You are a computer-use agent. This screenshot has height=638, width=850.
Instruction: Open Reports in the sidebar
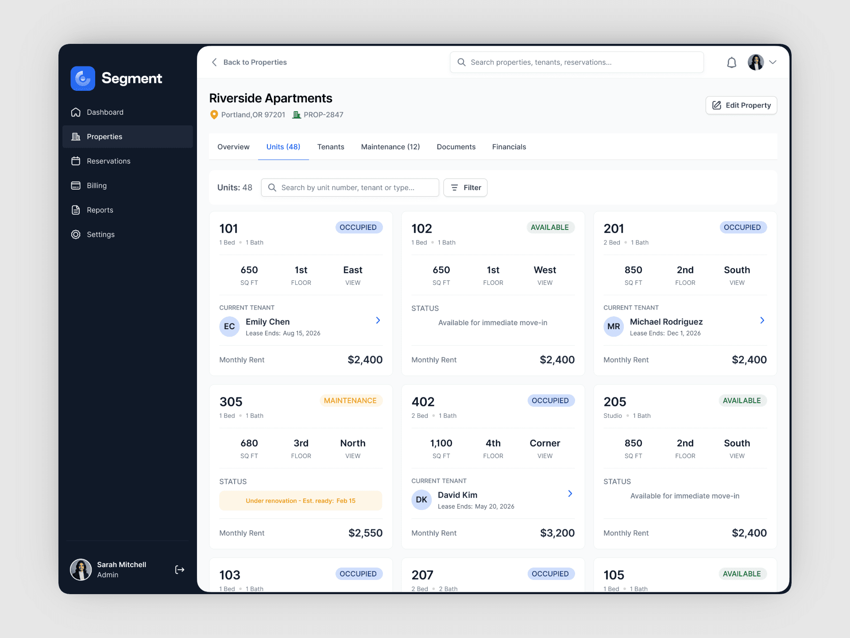point(100,210)
